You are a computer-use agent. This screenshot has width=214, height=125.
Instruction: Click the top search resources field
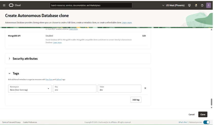[91, 5]
